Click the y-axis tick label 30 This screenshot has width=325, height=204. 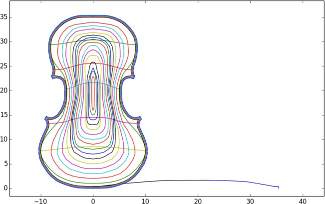tap(4, 41)
